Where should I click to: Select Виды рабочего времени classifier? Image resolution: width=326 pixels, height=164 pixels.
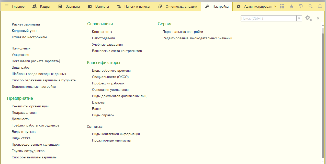pyautogui.click(x=111, y=71)
